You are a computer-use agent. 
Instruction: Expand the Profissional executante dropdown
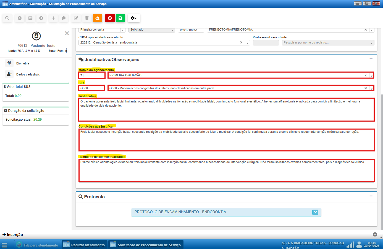pyautogui.click(x=372, y=43)
